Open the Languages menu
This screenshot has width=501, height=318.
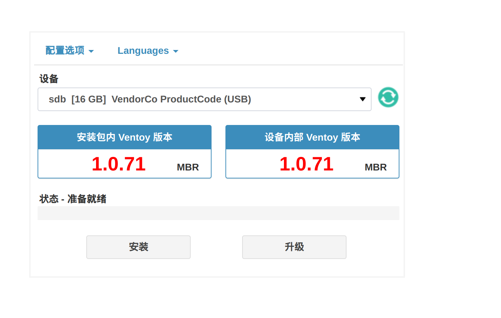148,51
